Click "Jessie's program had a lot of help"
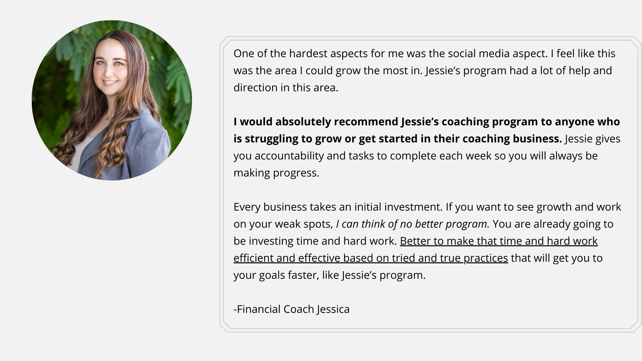The height and width of the screenshot is (361, 642). 507,71
